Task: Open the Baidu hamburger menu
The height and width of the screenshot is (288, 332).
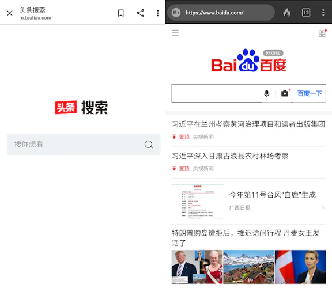Action: (175, 33)
